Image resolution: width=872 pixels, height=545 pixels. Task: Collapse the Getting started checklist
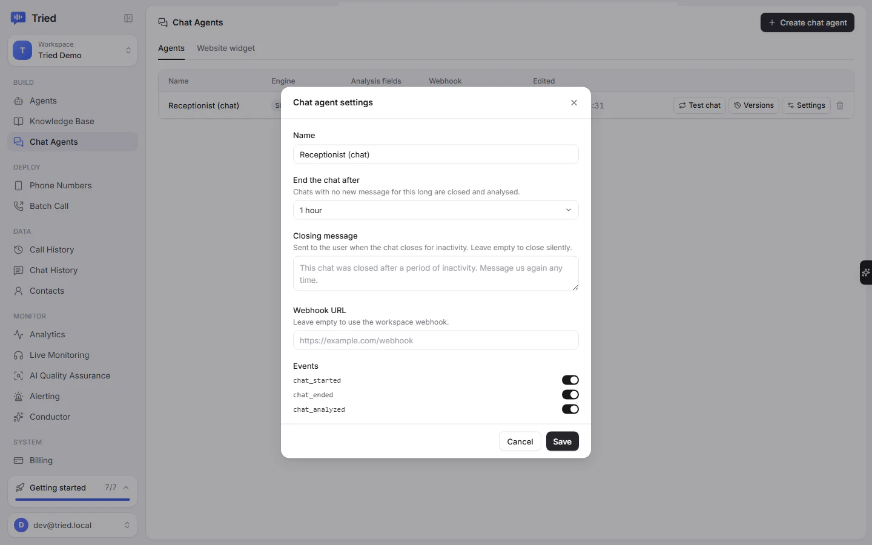point(126,488)
